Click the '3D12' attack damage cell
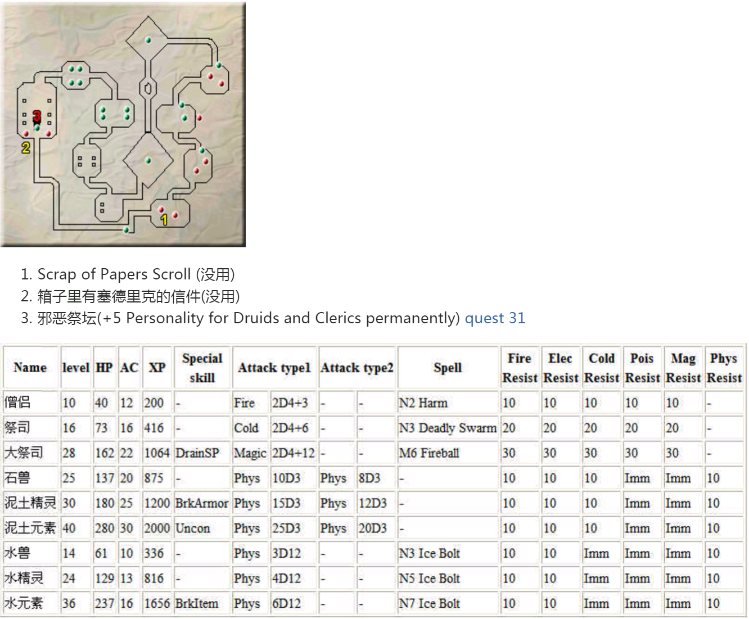This screenshot has height=619, width=749. 294,553
